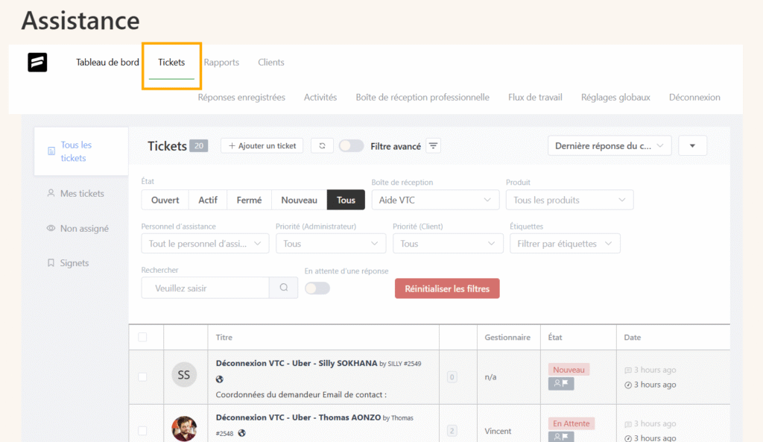Viewport: 763px width, 442px height.
Task: Click Thomas AONZO's profile picture
Action: pos(184,429)
